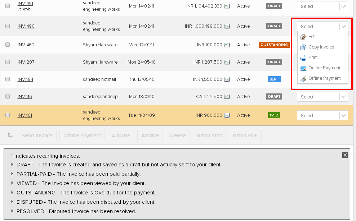Expand amount details icon for INV:116
The width and height of the screenshot is (356, 221).
227,96
